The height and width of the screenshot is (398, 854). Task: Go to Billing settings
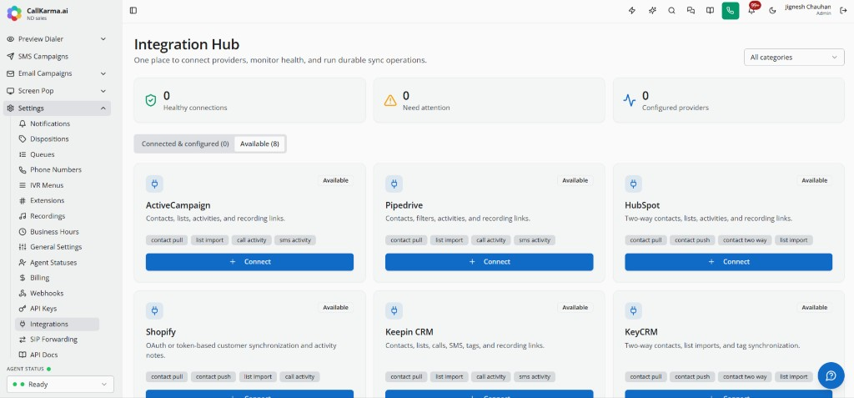pos(58,278)
